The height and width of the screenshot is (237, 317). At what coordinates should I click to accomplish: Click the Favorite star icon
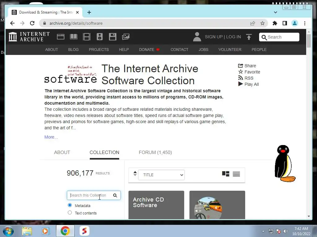pyautogui.click(x=240, y=72)
